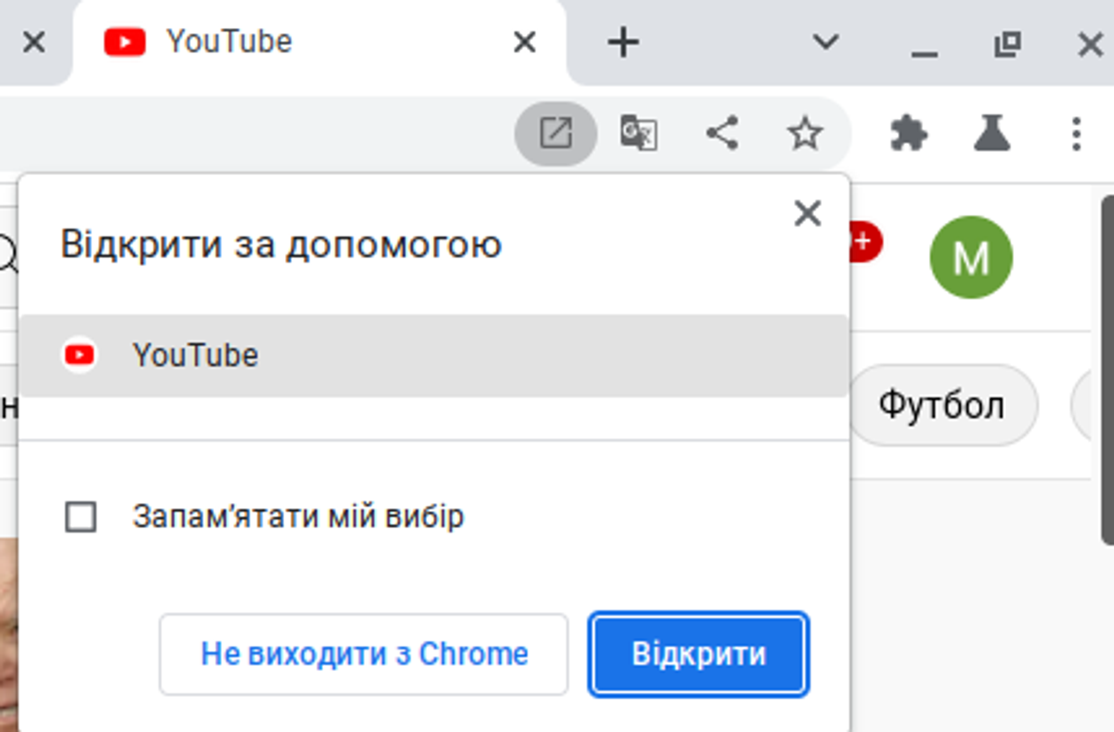
Task: Close the Відкрити за допомогою dialog
Action: (x=808, y=213)
